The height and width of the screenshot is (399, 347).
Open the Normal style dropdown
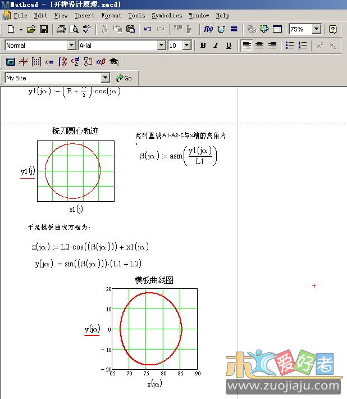click(x=72, y=46)
